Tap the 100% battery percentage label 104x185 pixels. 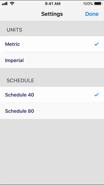(x=88, y=4)
